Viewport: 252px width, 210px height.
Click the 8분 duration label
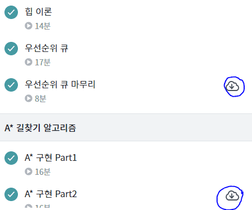pos(40,98)
